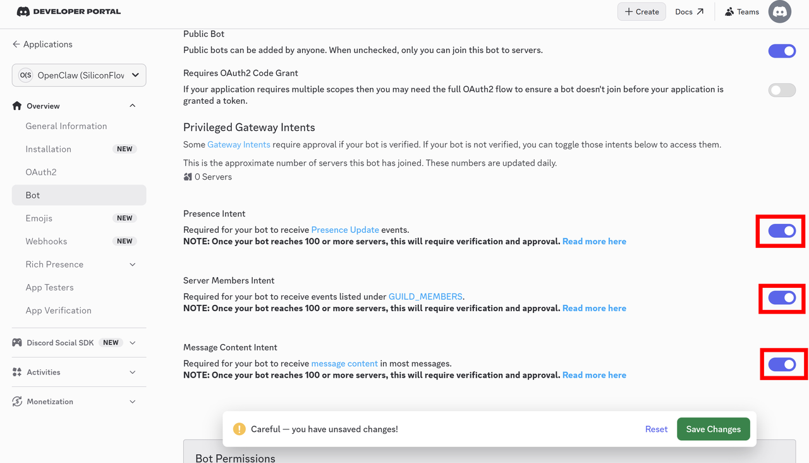Click the Save Changes button
The height and width of the screenshot is (463, 809).
pos(713,429)
